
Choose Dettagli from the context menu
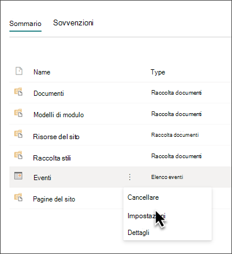[139, 233]
